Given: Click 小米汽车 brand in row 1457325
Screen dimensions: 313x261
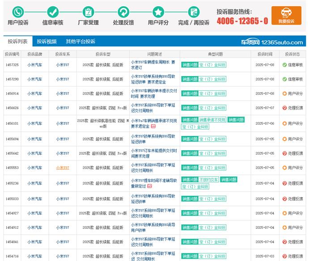Looking at the screenshot, I should tap(35, 65).
